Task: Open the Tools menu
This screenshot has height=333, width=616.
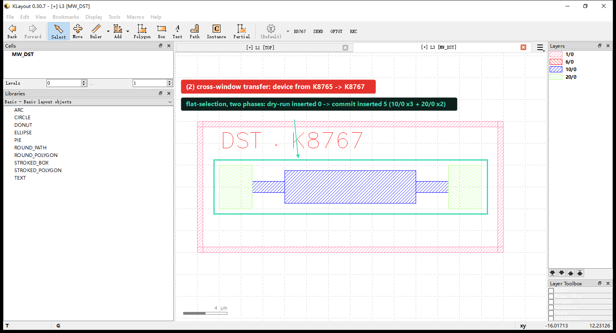Action: pyautogui.click(x=114, y=17)
